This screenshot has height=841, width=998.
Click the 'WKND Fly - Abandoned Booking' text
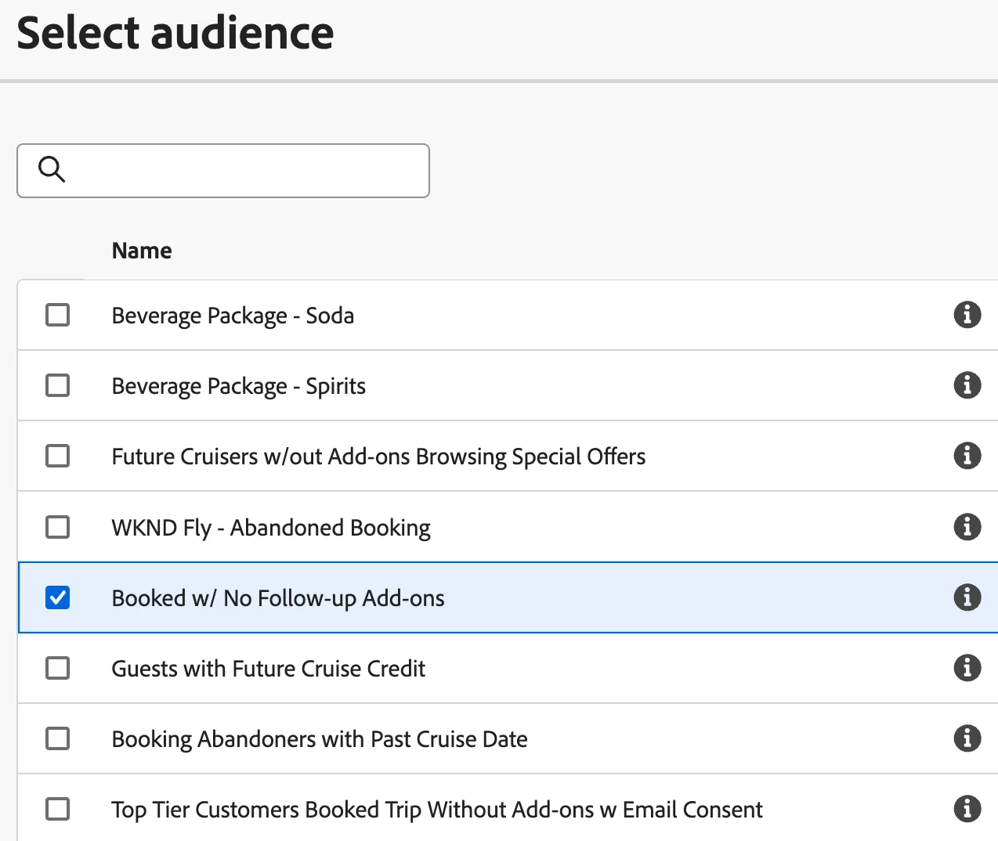point(271,528)
